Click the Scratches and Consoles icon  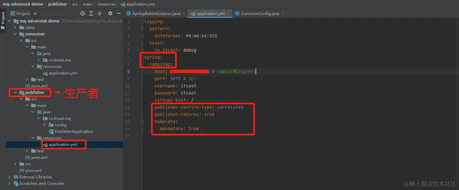16,183
